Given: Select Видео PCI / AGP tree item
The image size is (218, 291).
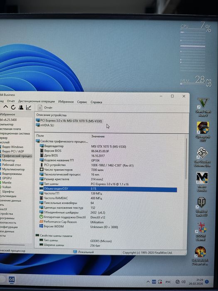Looking at the screenshot, I should 12,151.
